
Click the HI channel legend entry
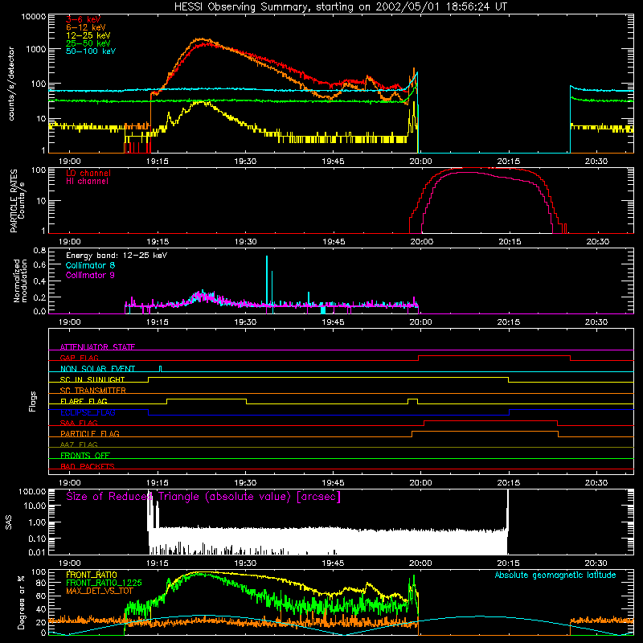(87, 182)
